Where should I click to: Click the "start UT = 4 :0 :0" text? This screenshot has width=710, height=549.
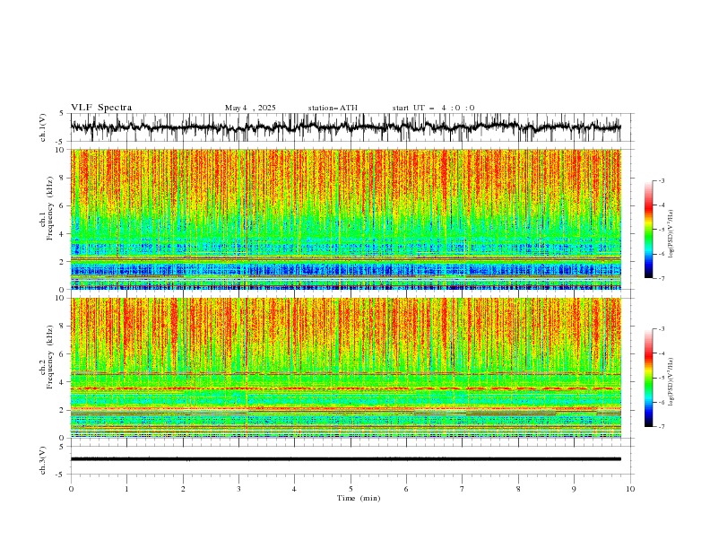click(x=433, y=108)
